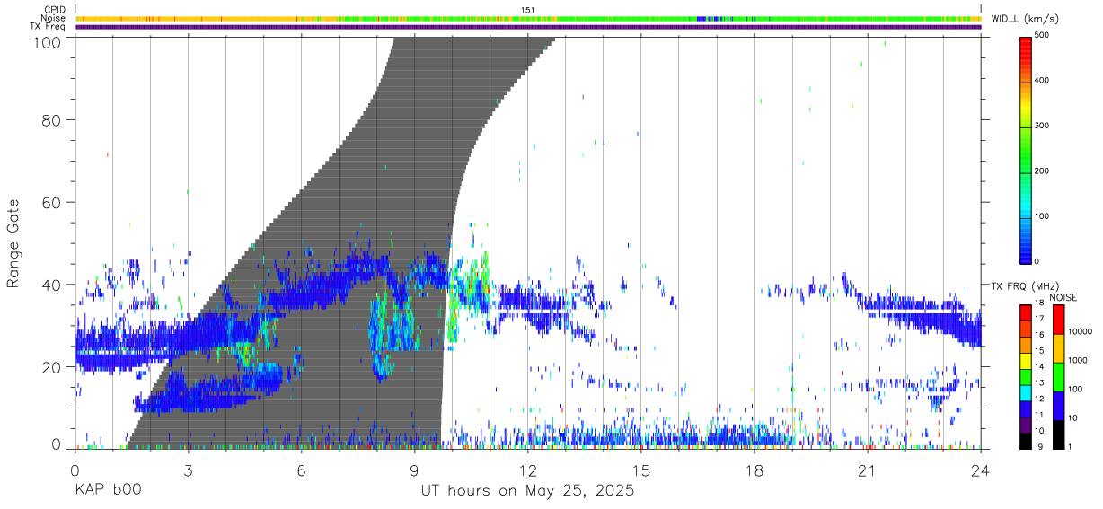Viewport: 1103px width, 509px height.
Task: Click the TX Freq row label
Action: pos(49,27)
